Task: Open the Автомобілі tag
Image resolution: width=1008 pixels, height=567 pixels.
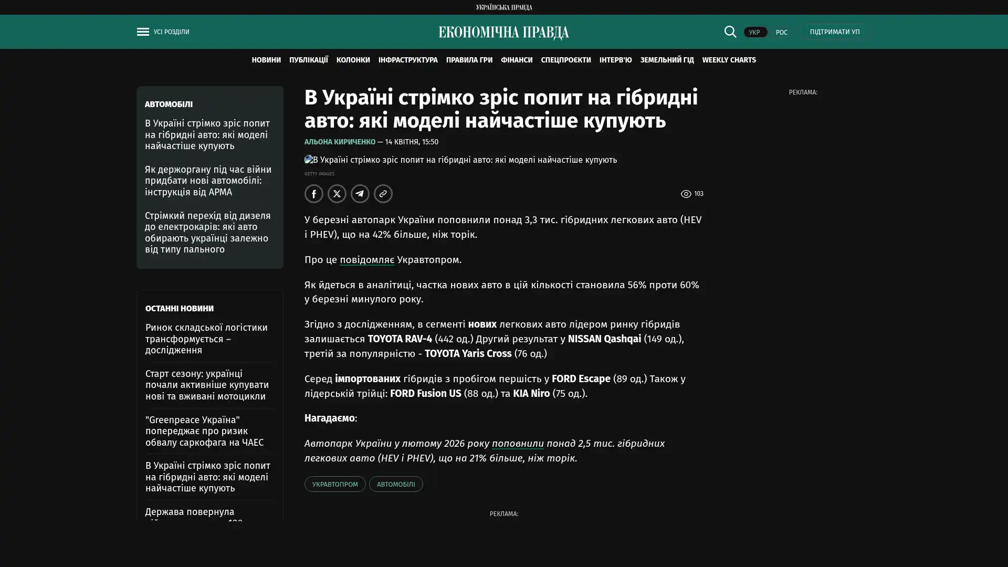Action: 395,484
